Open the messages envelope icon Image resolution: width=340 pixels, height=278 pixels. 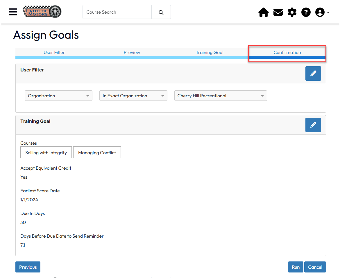278,12
